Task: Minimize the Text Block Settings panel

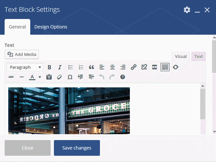Action: (x=197, y=12)
